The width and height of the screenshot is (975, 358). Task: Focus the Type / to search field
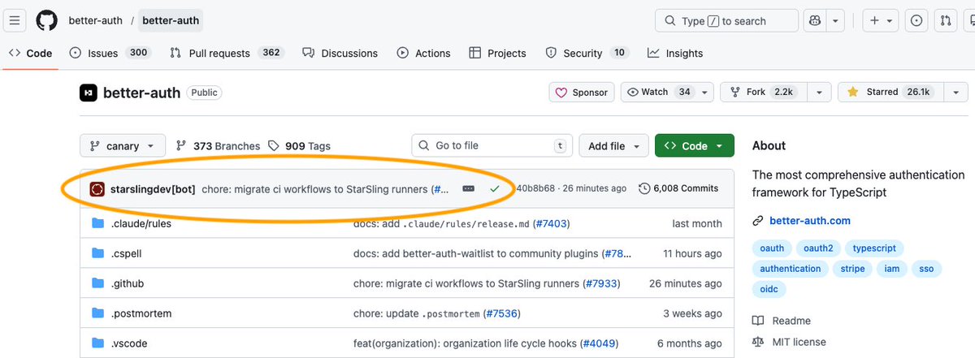(727, 21)
